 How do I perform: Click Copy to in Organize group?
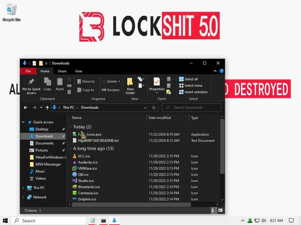(87, 90)
